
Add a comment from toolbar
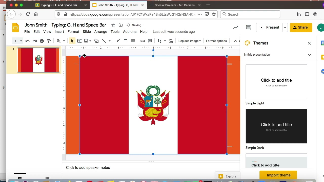150,41
